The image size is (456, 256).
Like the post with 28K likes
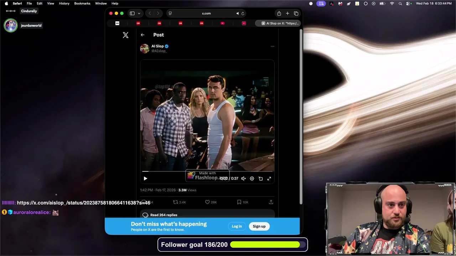pyautogui.click(x=211, y=202)
